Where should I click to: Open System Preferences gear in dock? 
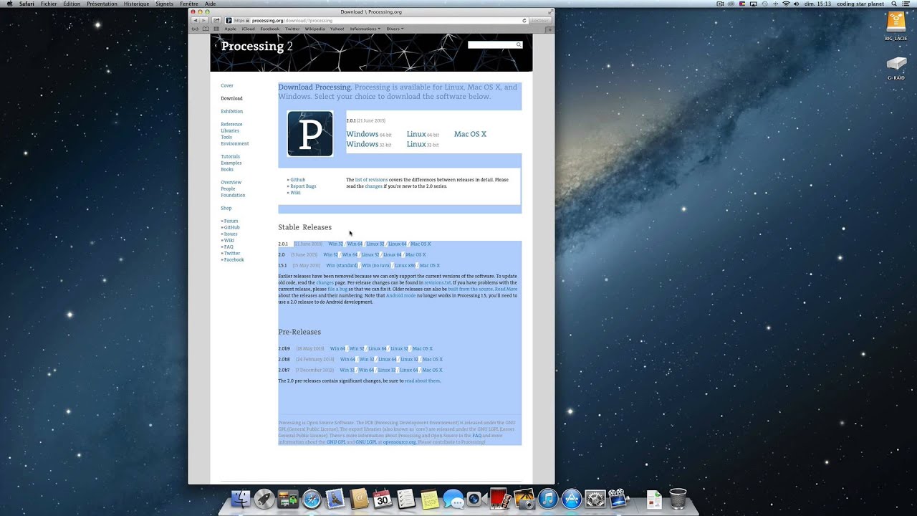point(595,499)
